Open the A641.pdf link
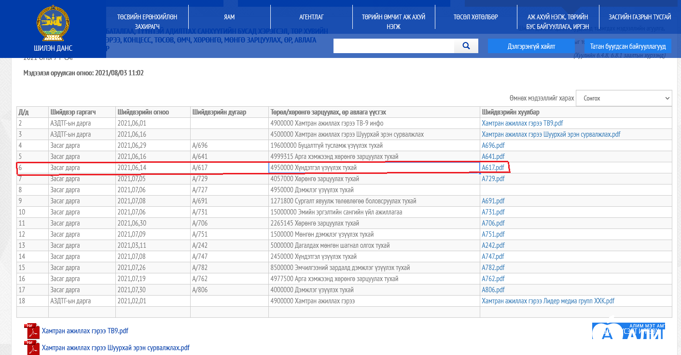This screenshot has width=681, height=355. (x=493, y=156)
